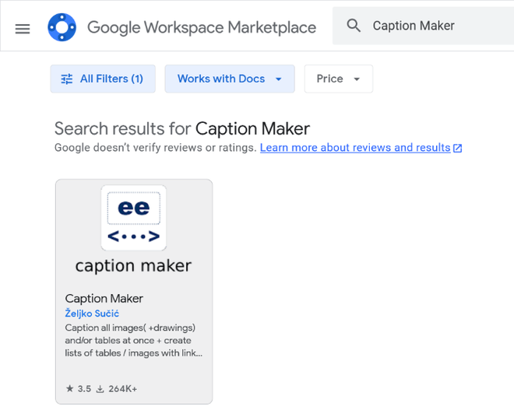Click the external link icon beside Learn more
Image resolution: width=514 pixels, height=414 pixels.
458,148
